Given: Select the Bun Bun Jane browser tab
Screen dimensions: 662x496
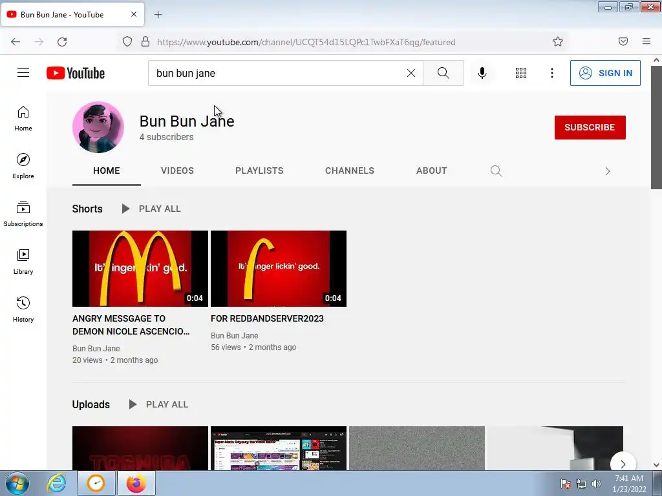Looking at the screenshot, I should (x=72, y=14).
